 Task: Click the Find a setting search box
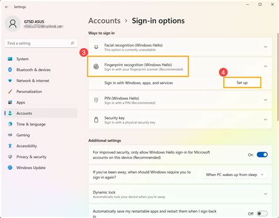(41, 43)
